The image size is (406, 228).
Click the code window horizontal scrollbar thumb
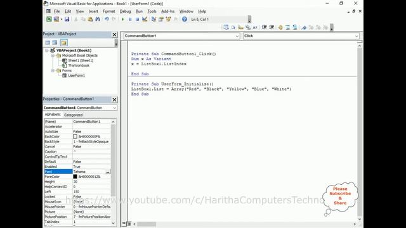pyautogui.click(x=147, y=224)
